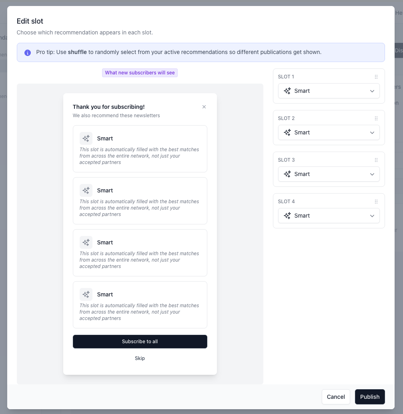Click the Publish button

[x=370, y=397]
